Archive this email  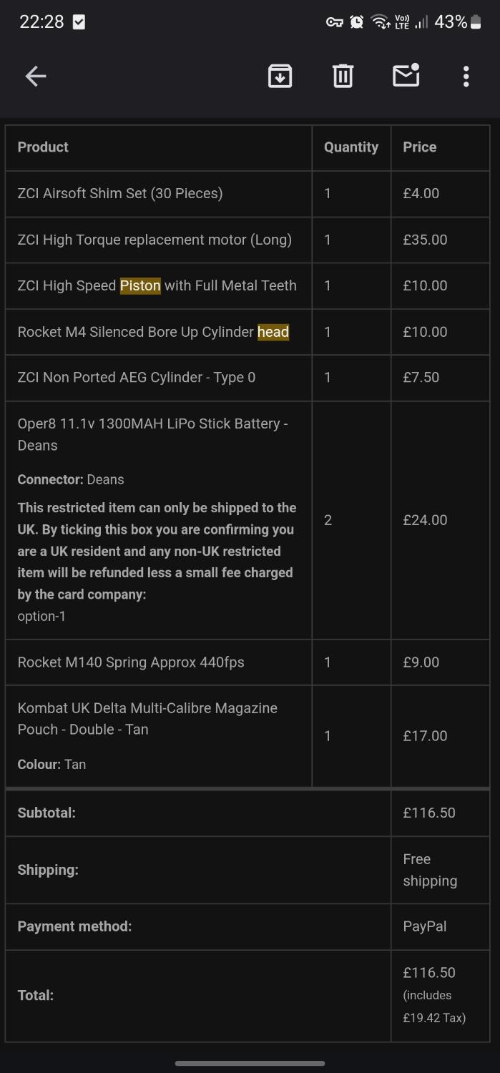pos(280,76)
